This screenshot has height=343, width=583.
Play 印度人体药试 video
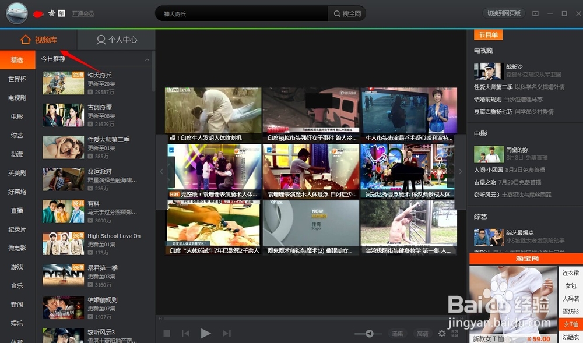213,228
